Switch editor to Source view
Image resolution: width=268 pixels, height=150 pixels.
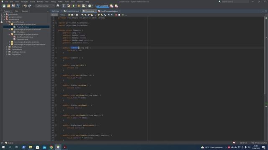(54, 15)
